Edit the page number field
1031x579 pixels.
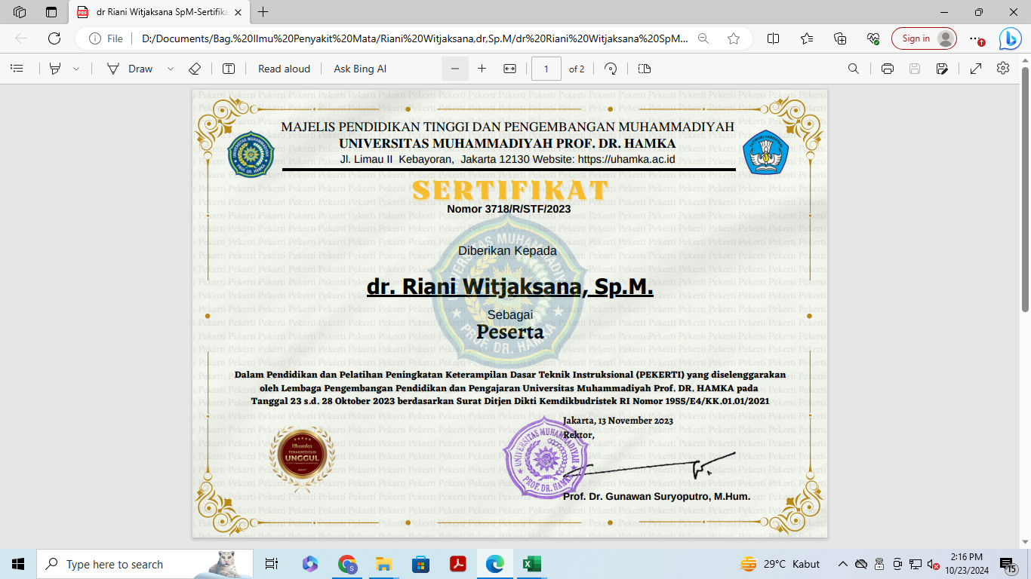pos(546,69)
